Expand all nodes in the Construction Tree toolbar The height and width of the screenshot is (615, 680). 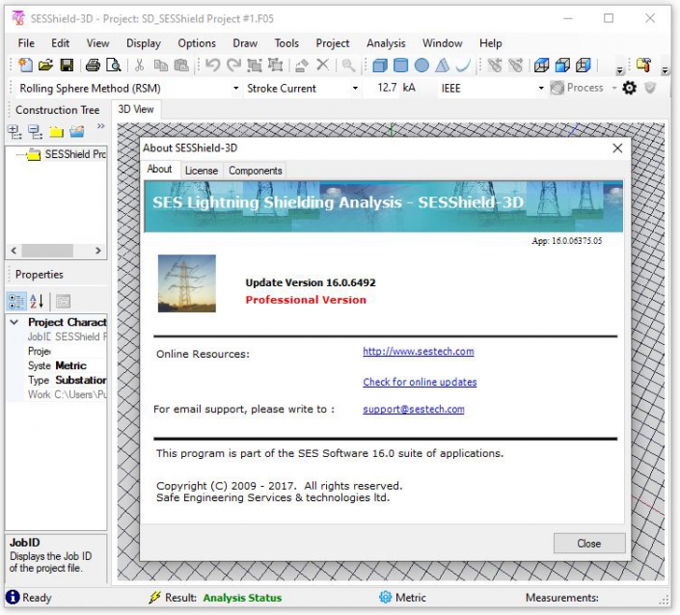(14, 132)
